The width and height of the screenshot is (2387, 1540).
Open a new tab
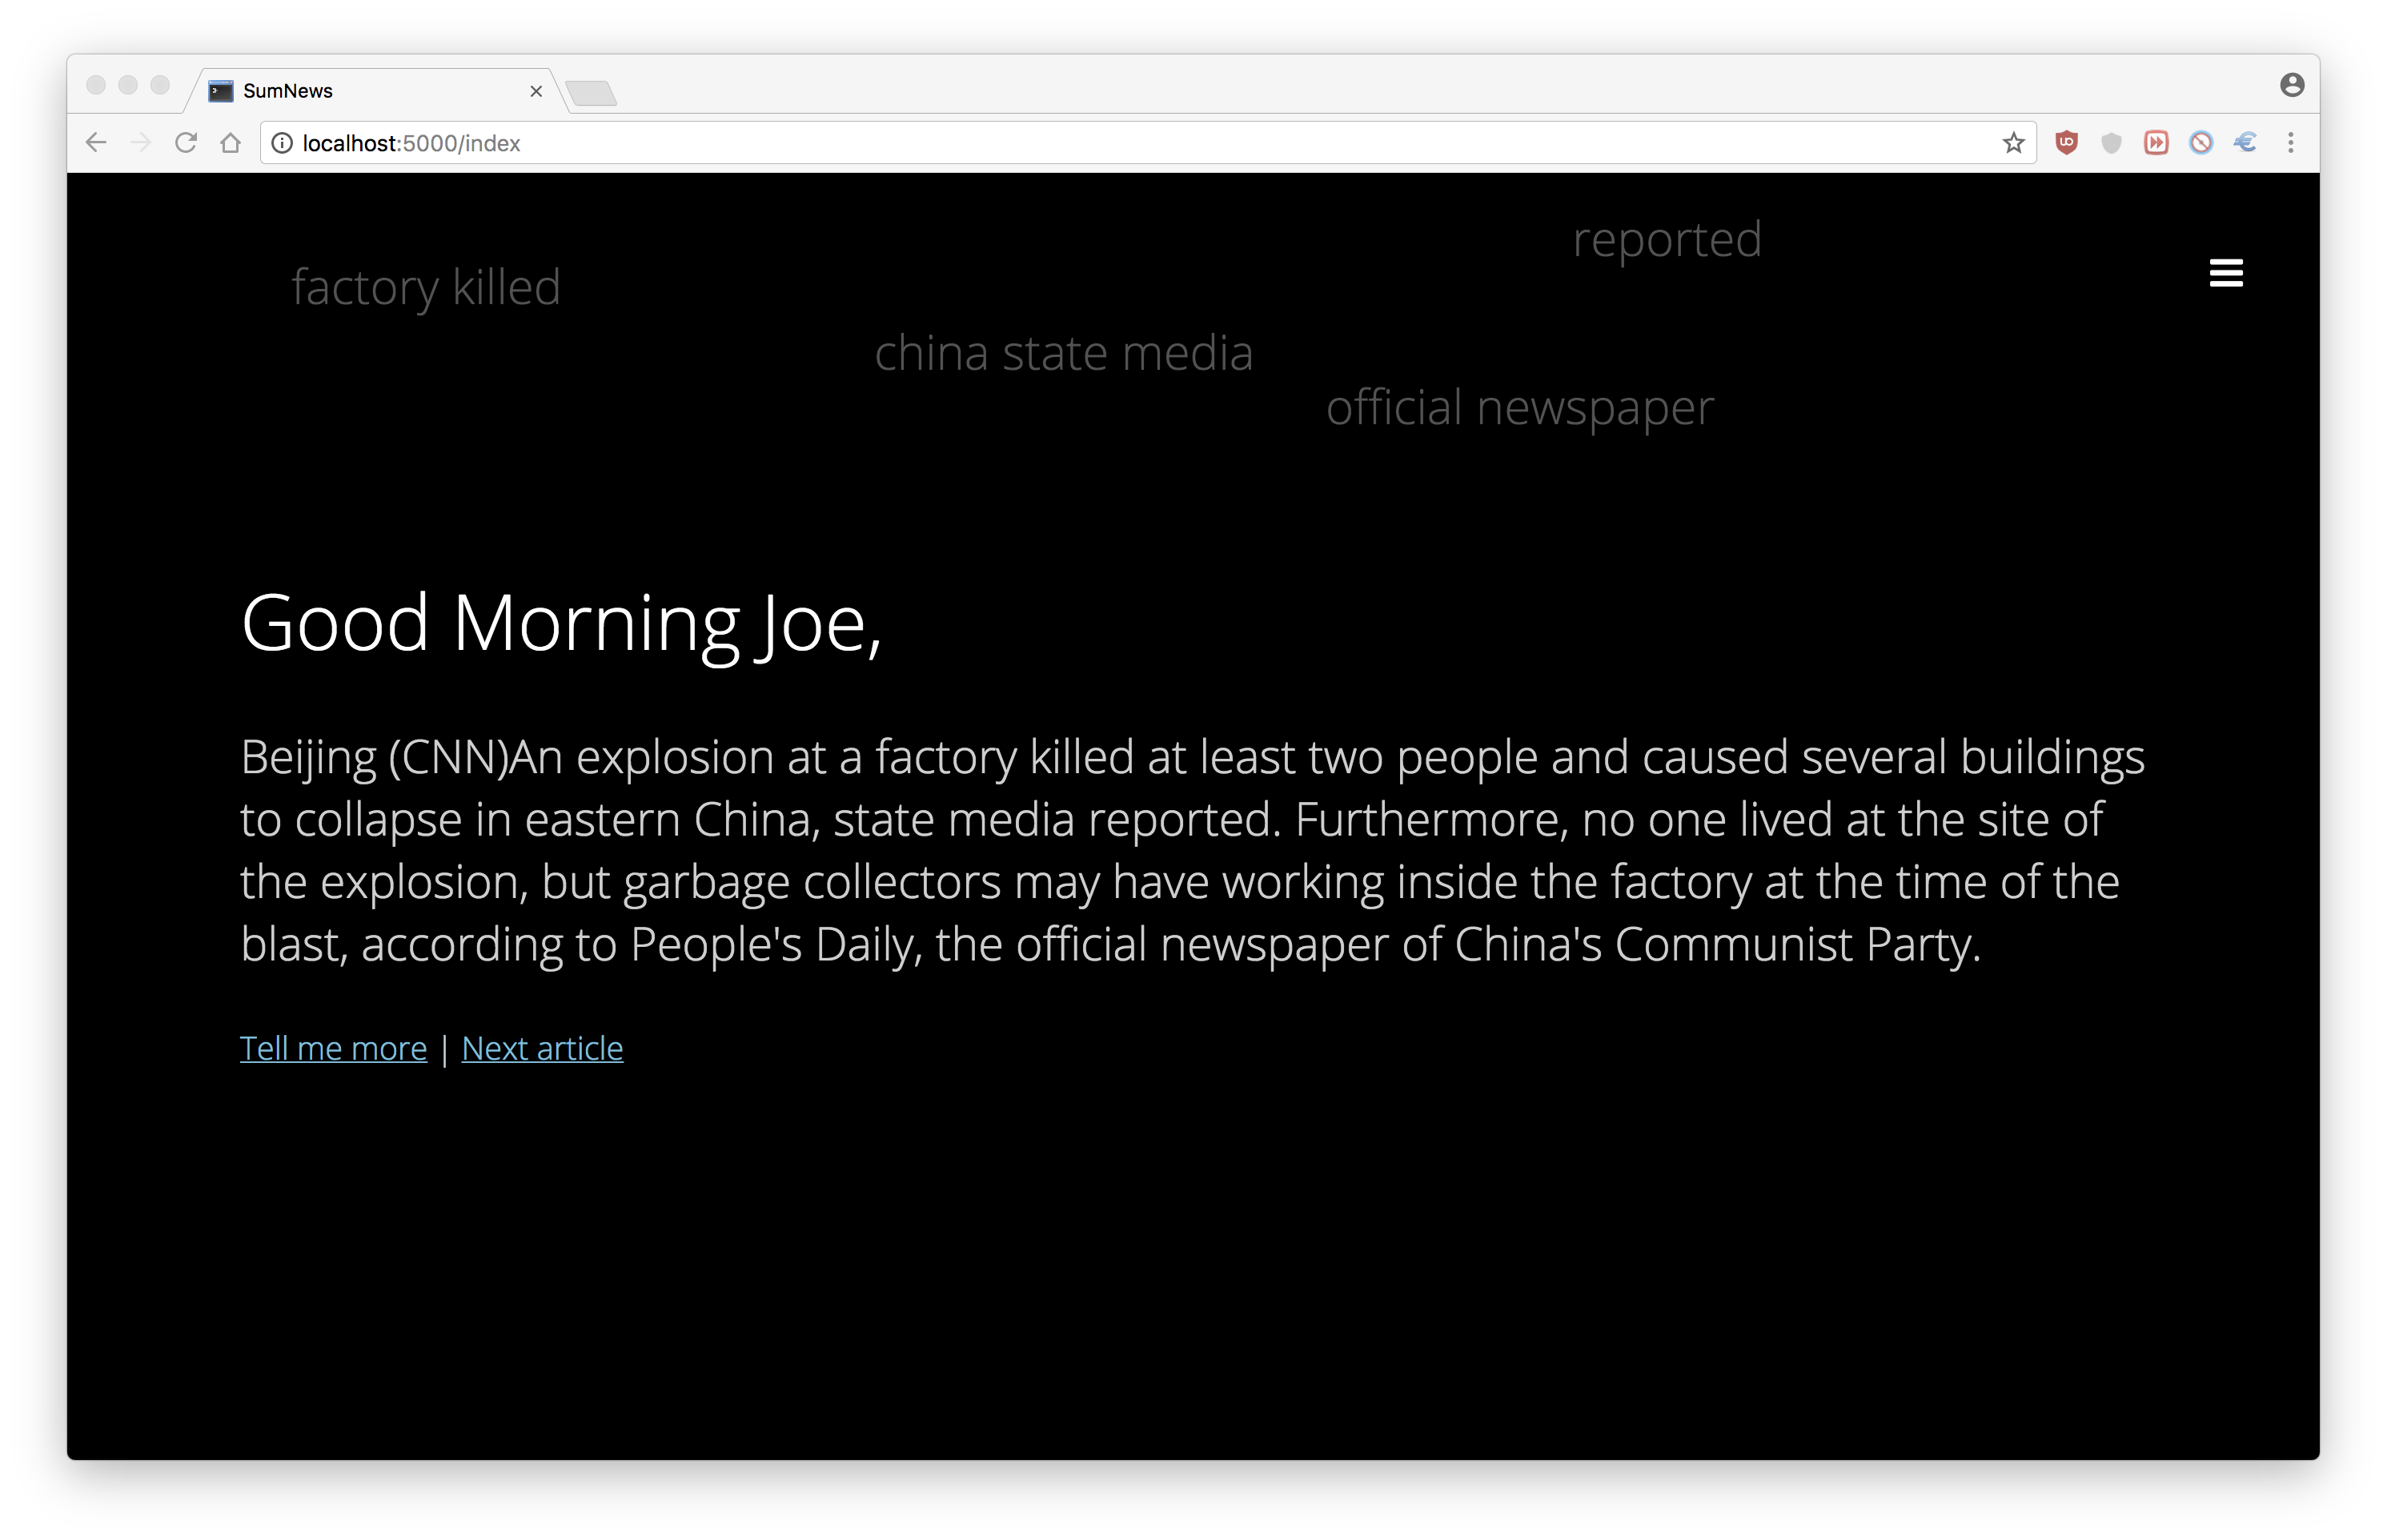[591, 93]
